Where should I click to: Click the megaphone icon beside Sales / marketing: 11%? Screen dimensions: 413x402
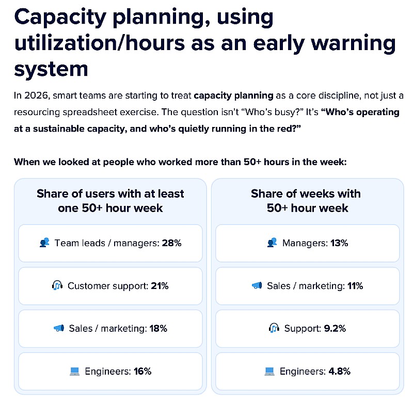(x=257, y=285)
